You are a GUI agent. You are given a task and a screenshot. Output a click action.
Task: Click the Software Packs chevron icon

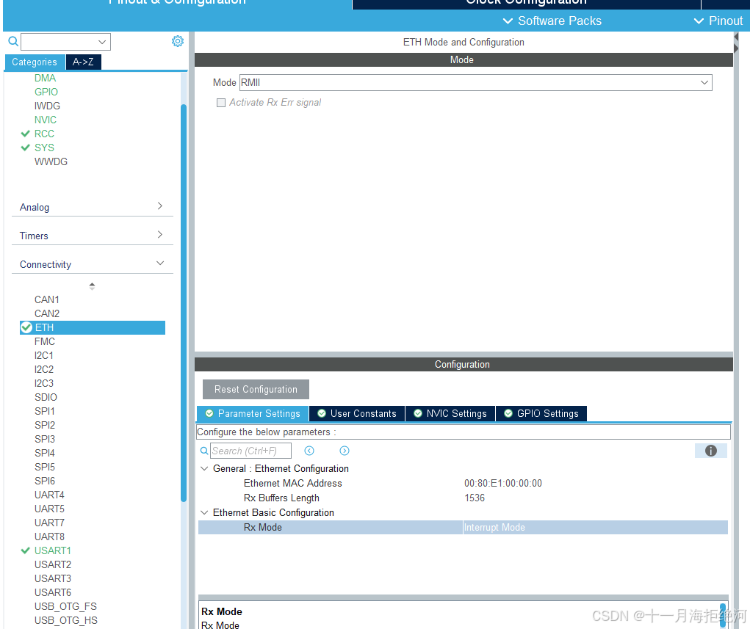point(508,21)
